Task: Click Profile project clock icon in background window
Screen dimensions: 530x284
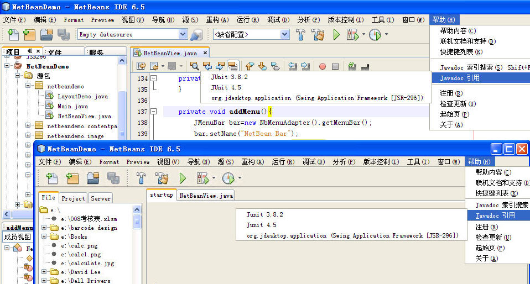Action: click(x=375, y=34)
